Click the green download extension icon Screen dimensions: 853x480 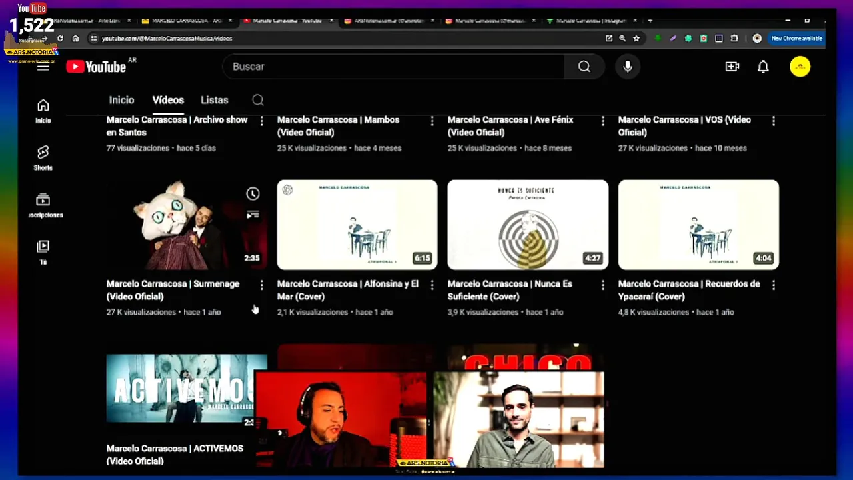coord(658,39)
